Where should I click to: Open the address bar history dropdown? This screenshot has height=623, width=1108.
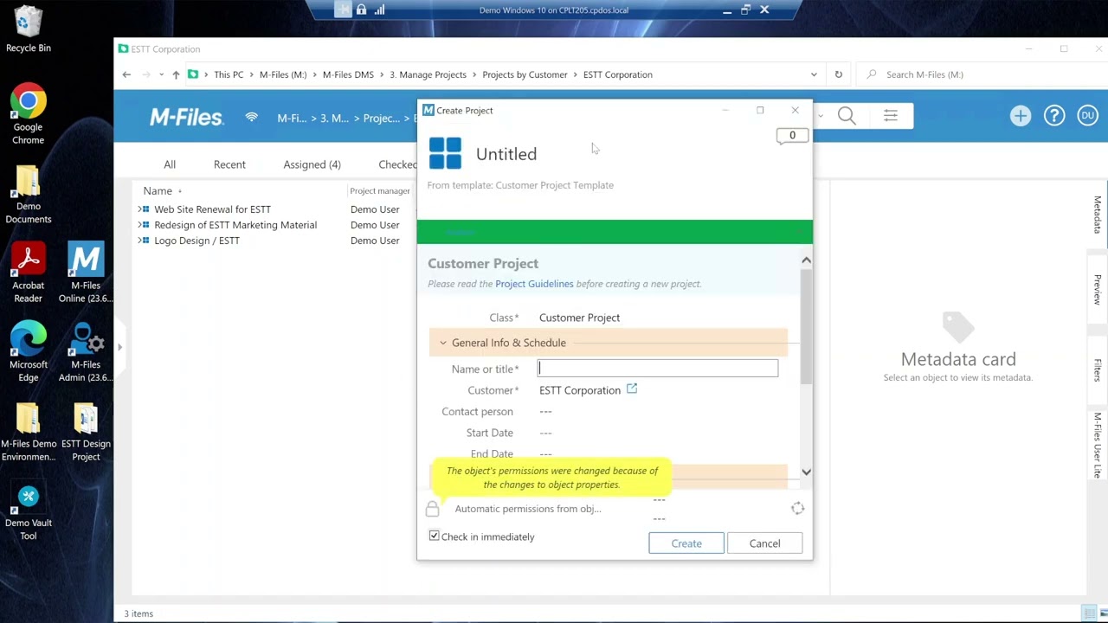tap(814, 74)
